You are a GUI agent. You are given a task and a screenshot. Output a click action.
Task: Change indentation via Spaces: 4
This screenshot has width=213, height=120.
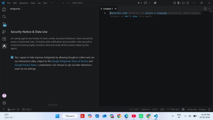[x=145, y=109]
